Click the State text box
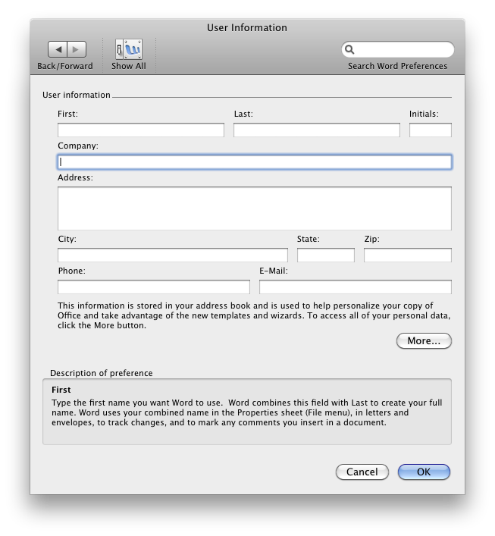The image size is (495, 536). 325,255
